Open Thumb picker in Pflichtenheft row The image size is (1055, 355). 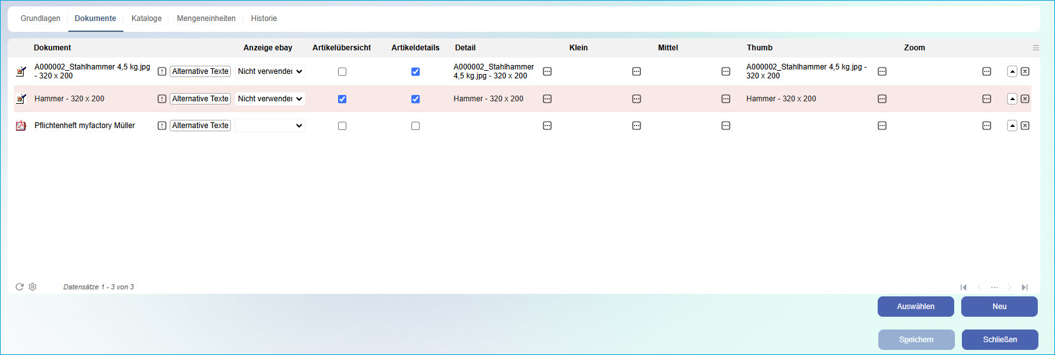882,126
